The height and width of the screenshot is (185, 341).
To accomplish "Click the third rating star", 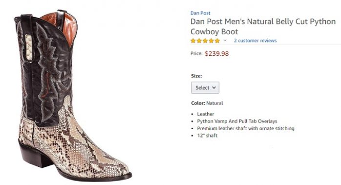I will (205, 41).
